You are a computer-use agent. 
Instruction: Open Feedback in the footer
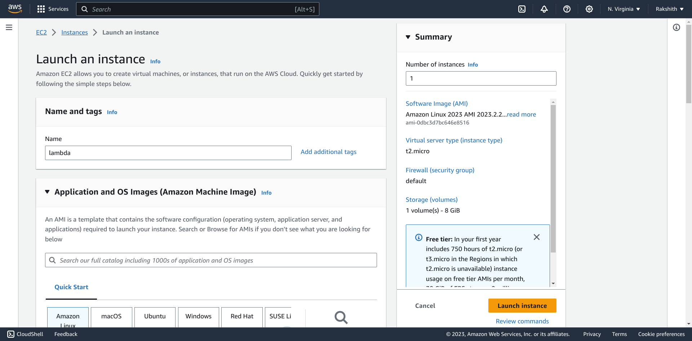point(66,334)
